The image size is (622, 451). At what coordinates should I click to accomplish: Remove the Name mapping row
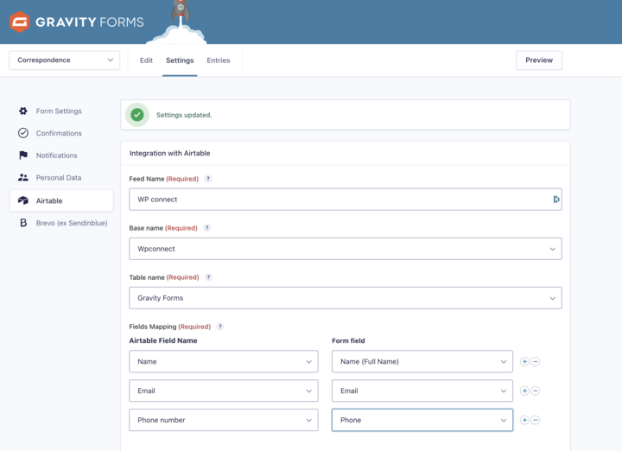pyautogui.click(x=535, y=361)
